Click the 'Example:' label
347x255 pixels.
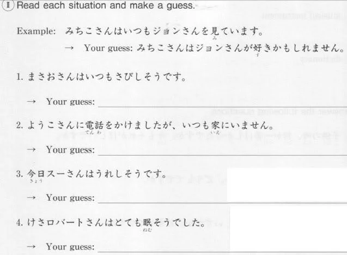pyautogui.click(x=36, y=31)
